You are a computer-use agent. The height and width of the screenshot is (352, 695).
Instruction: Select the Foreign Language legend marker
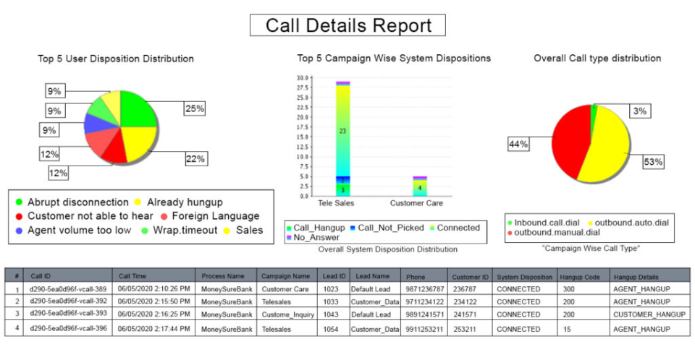coord(165,216)
